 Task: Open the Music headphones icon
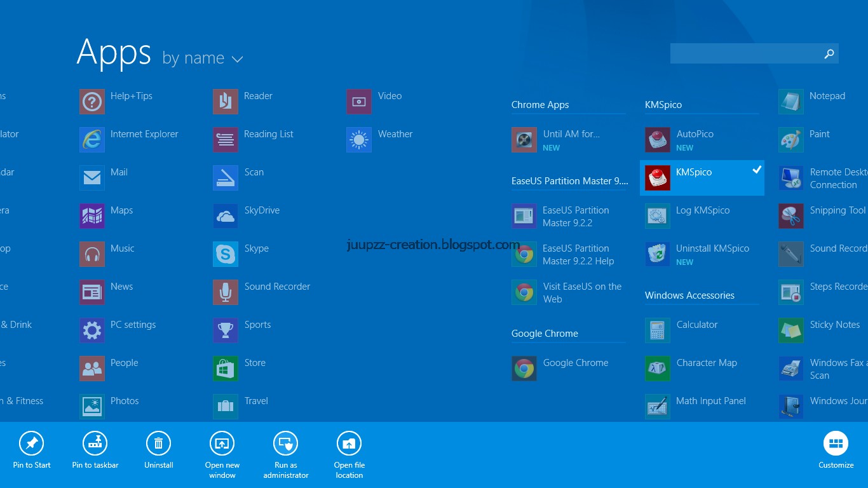coord(92,254)
